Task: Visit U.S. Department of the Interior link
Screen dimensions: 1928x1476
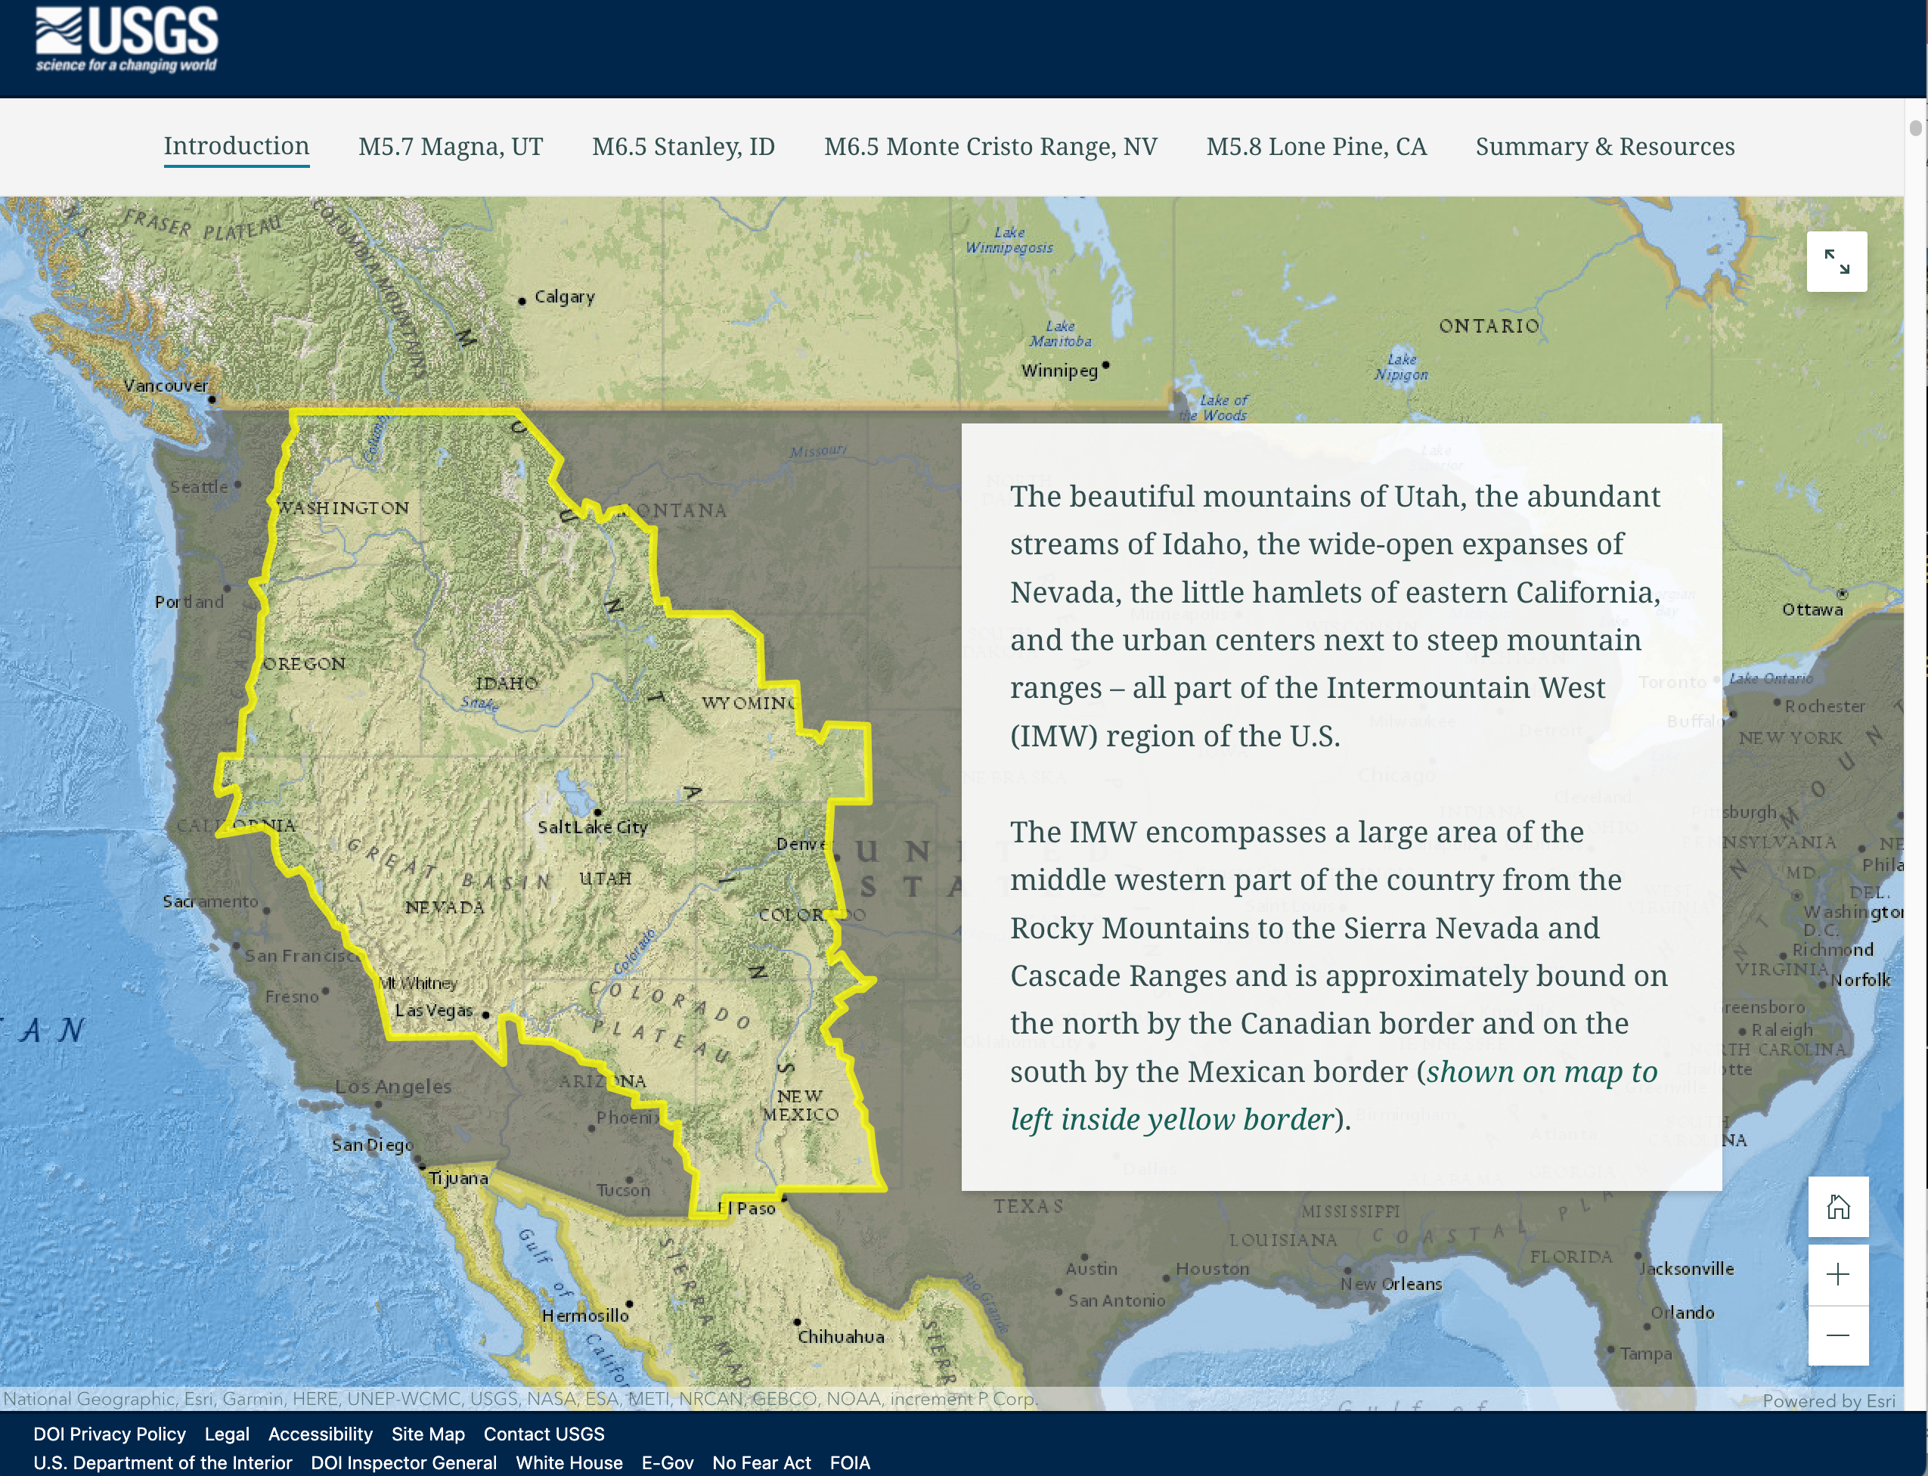Action: [163, 1463]
